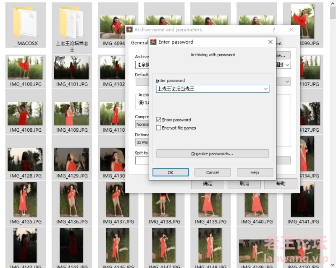336x268 pixels.
Task: Select the IMG_4128.JPG thumbnail
Action: (x=25, y=159)
